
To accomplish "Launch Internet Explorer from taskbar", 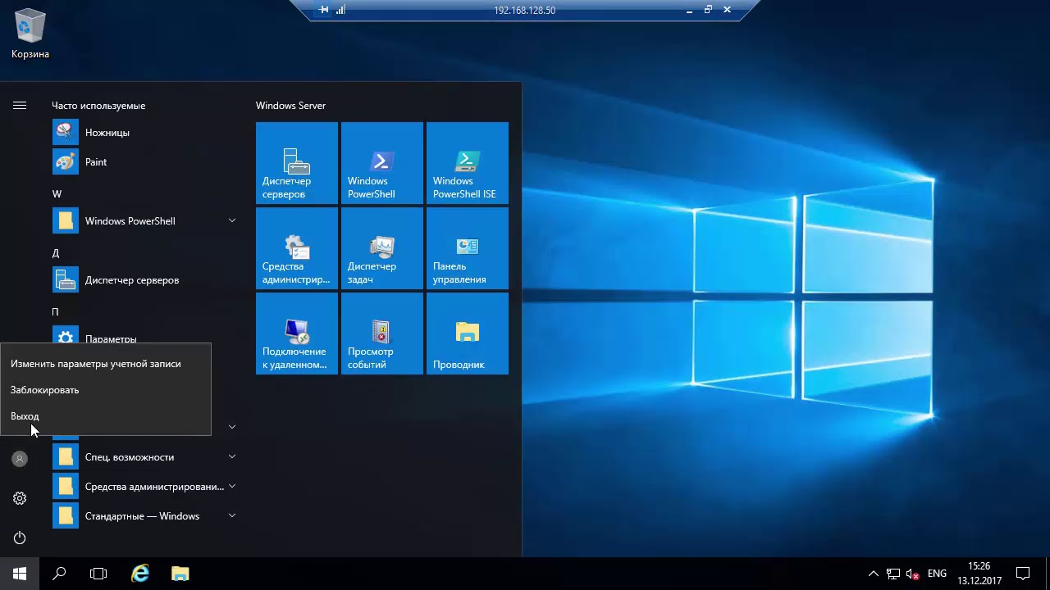I will point(140,574).
